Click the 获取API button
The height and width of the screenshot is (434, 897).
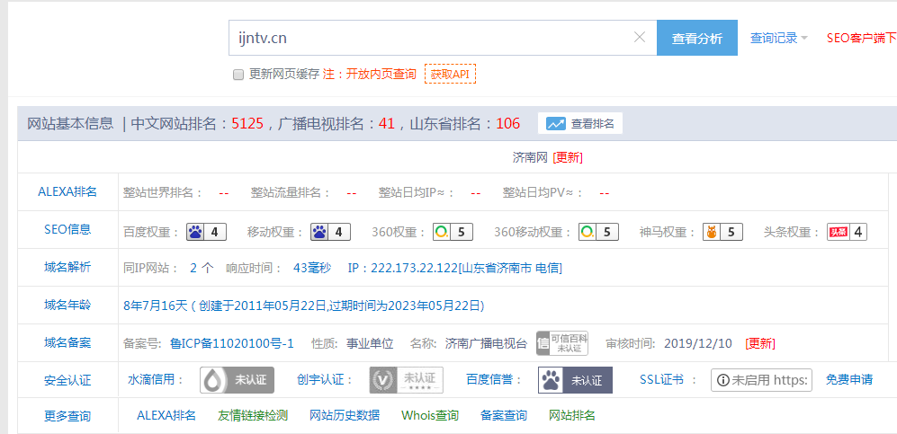450,75
